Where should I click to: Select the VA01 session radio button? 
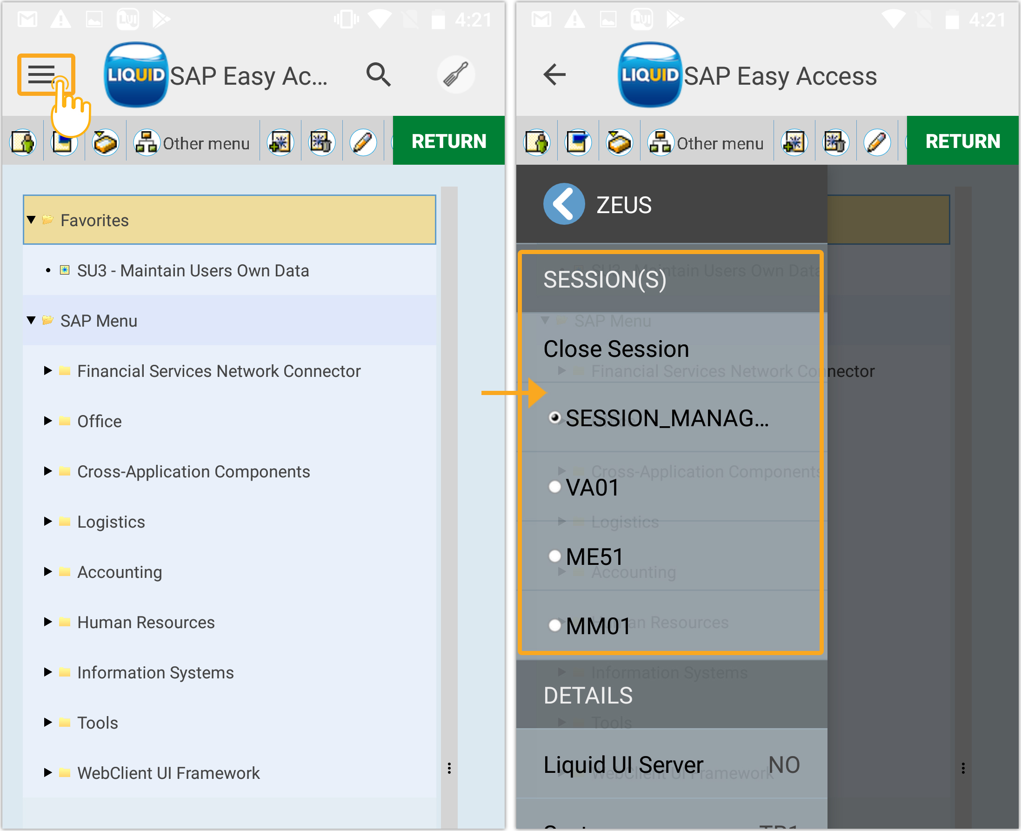pos(554,487)
